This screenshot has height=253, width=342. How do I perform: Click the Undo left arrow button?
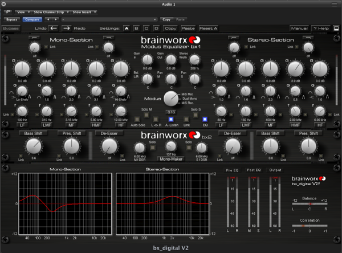pyautogui.click(x=53, y=27)
